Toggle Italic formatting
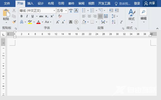Screen dimensions: 161x100 pyautogui.click(x=27, y=16)
